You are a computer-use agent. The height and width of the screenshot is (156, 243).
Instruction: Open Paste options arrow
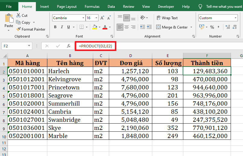(9, 31)
